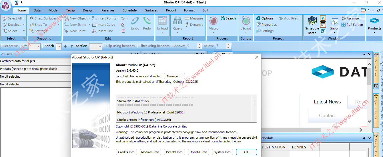This screenshot has height=157, width=383.
Task: Open the Design ribbon tab
Action: (88, 10)
